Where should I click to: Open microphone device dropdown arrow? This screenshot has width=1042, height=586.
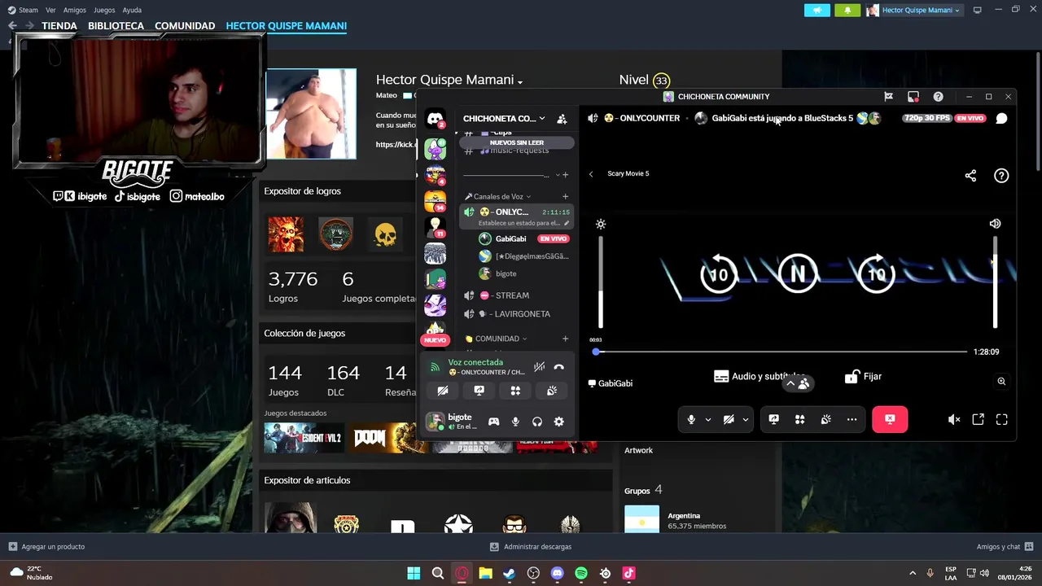pos(707,419)
